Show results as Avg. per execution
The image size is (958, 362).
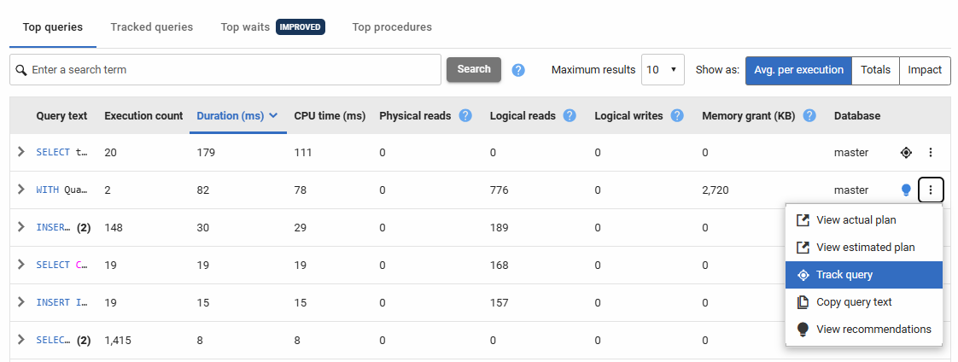coord(798,70)
